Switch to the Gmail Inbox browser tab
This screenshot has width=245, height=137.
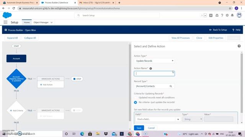tap(96, 3)
